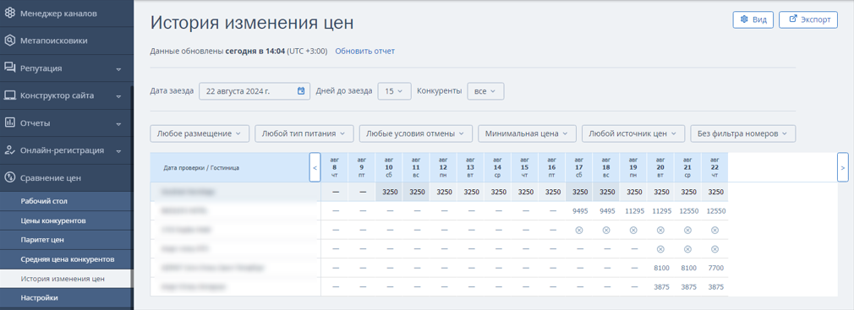Screen dimensions: 854x310
Task: Open Менеджер каналов in the sidebar
Action: pyautogui.click(x=66, y=13)
